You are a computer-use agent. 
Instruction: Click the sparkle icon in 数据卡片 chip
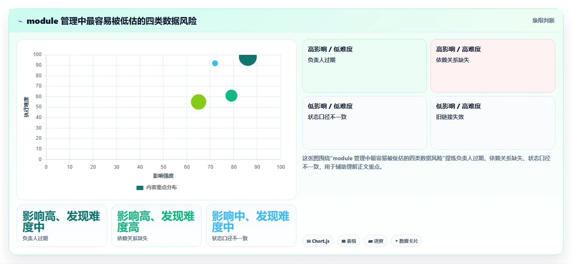click(396, 241)
